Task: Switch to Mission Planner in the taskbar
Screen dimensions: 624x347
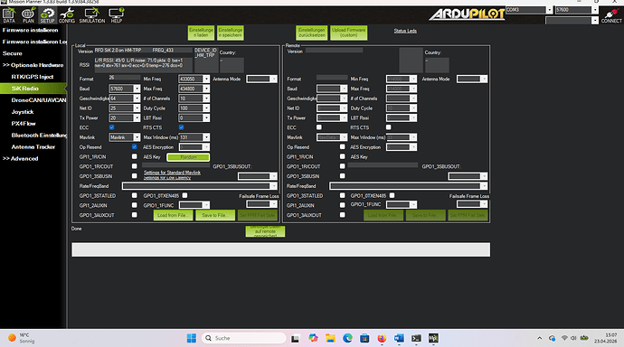Action: click(x=433, y=338)
